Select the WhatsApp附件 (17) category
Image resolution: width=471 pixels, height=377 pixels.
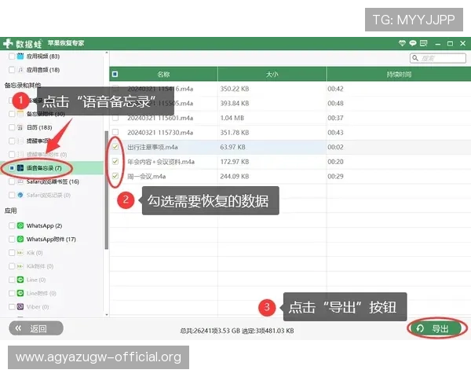51,239
